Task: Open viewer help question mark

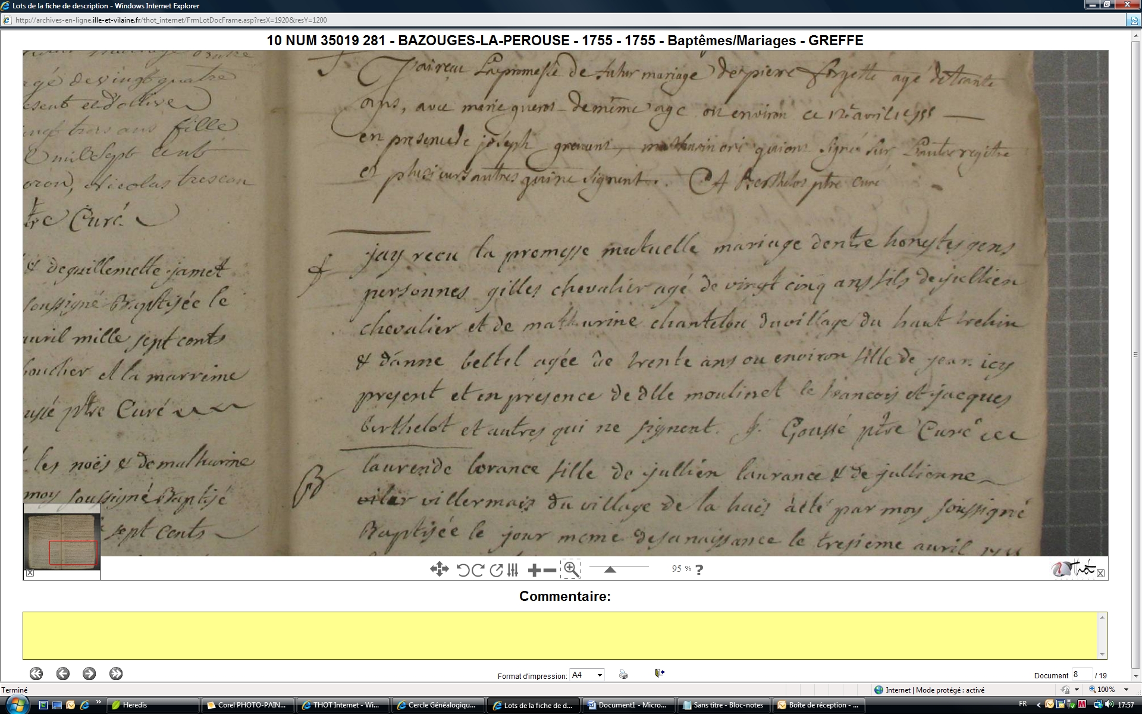Action: click(x=699, y=569)
